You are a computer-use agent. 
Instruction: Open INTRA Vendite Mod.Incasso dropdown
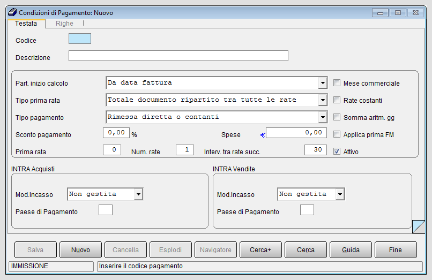click(340, 194)
